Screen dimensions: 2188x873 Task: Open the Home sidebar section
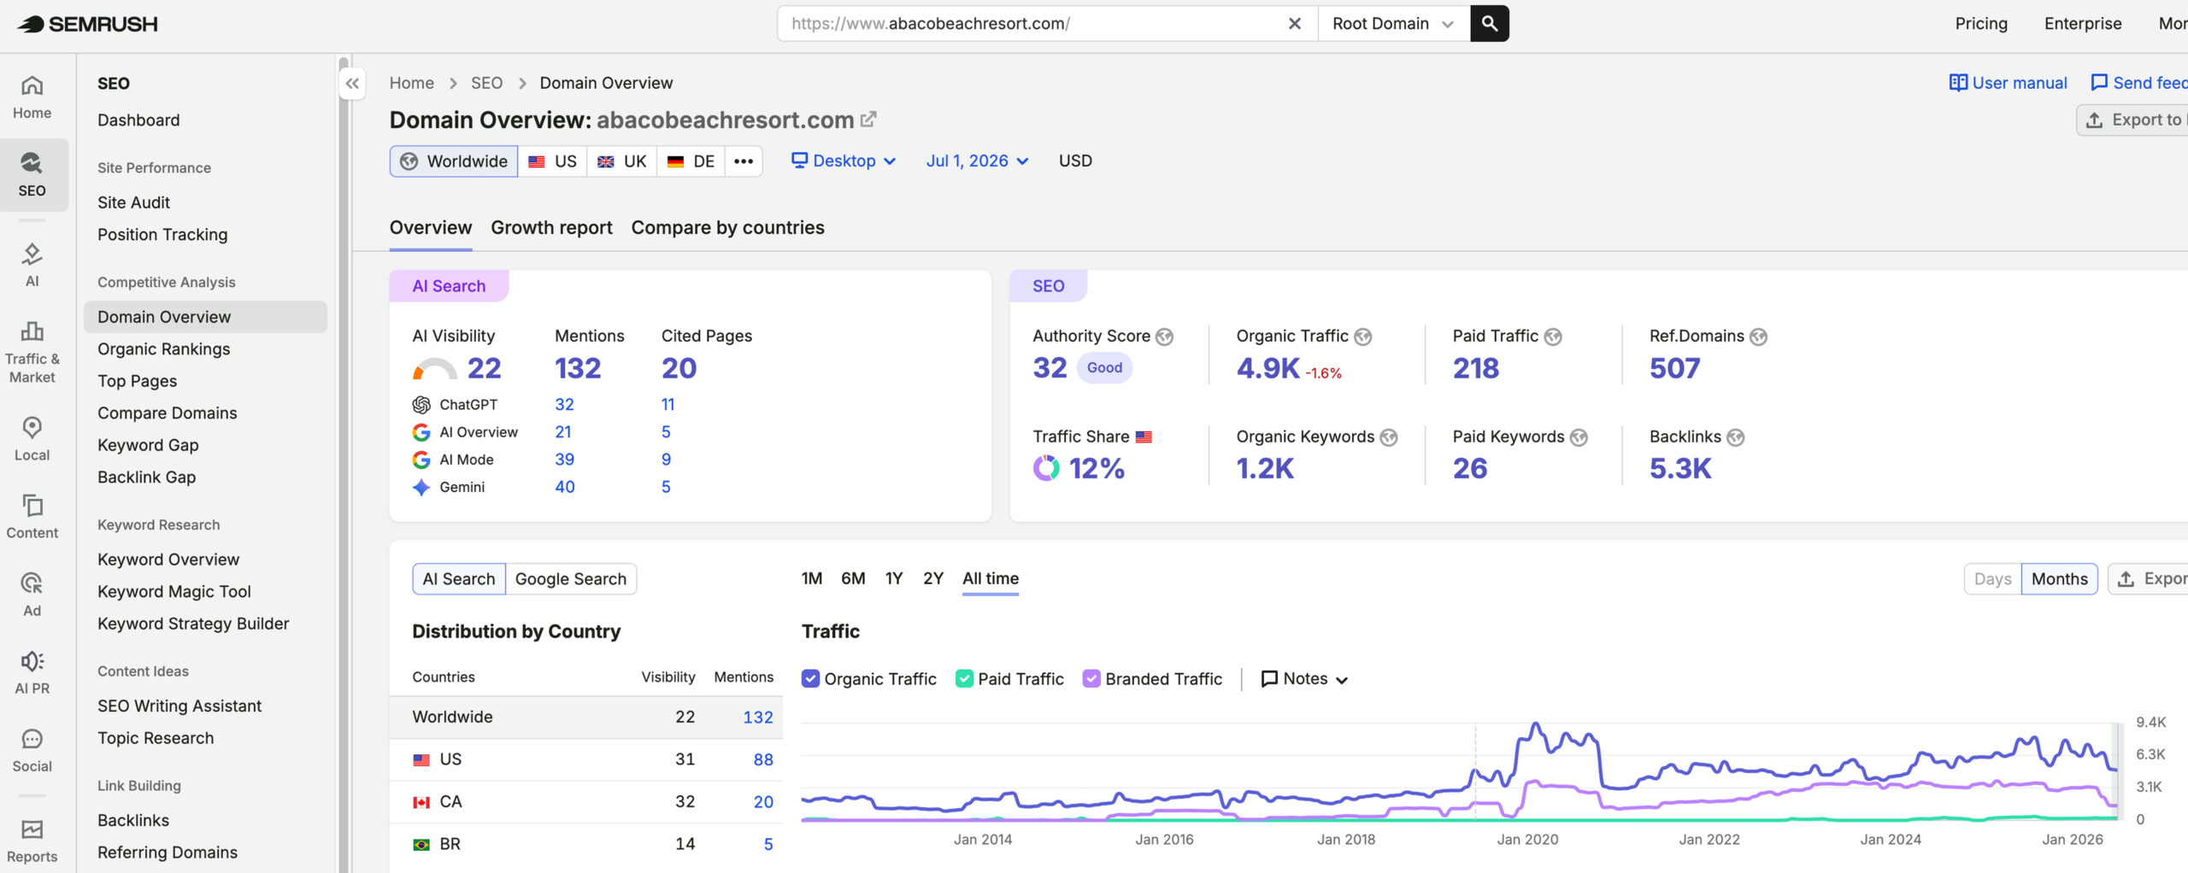(32, 97)
